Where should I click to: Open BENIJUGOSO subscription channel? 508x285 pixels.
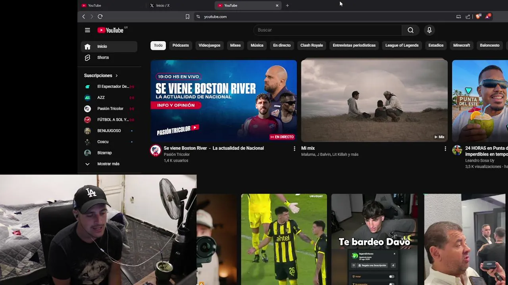click(x=109, y=131)
